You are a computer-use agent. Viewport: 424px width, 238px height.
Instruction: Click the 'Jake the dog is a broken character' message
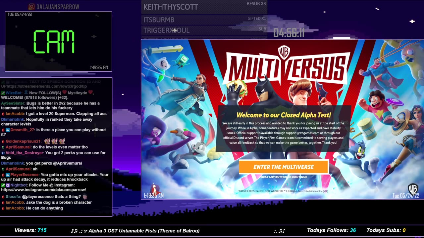[x=59, y=202]
